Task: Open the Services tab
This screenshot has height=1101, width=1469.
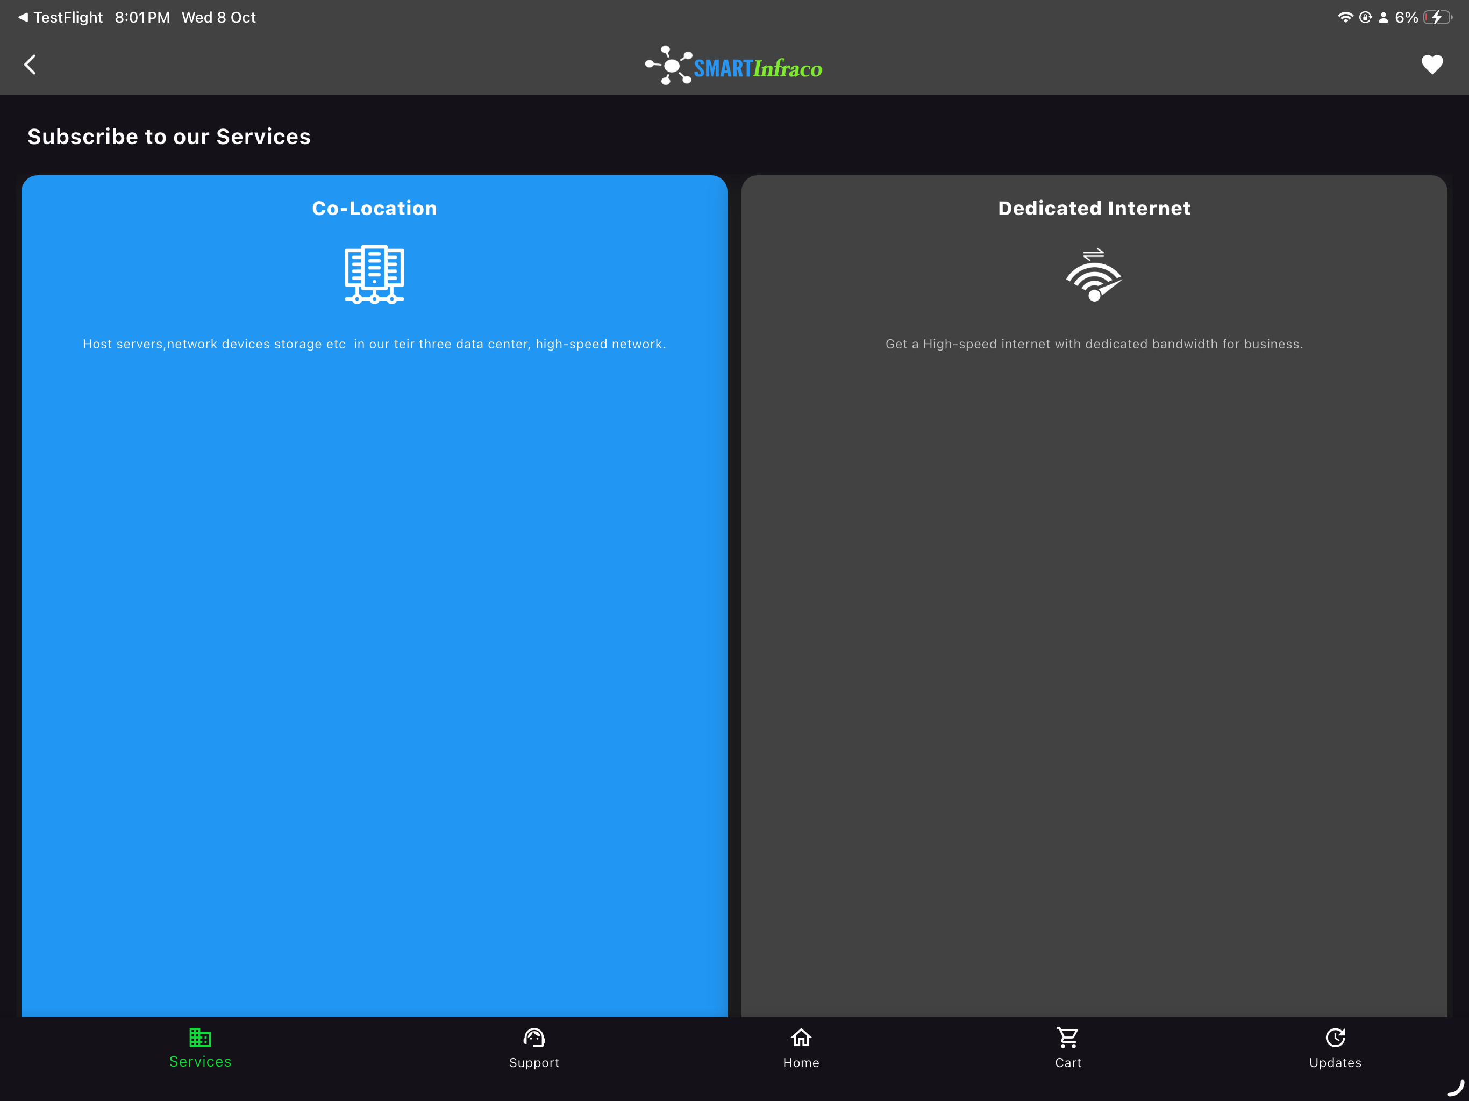Action: [x=200, y=1048]
